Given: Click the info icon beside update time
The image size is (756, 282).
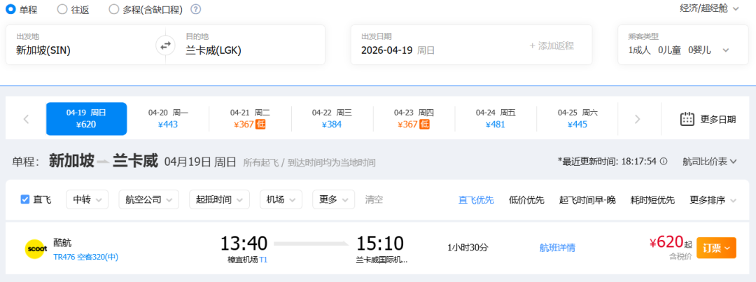Looking at the screenshot, I should click(664, 161).
